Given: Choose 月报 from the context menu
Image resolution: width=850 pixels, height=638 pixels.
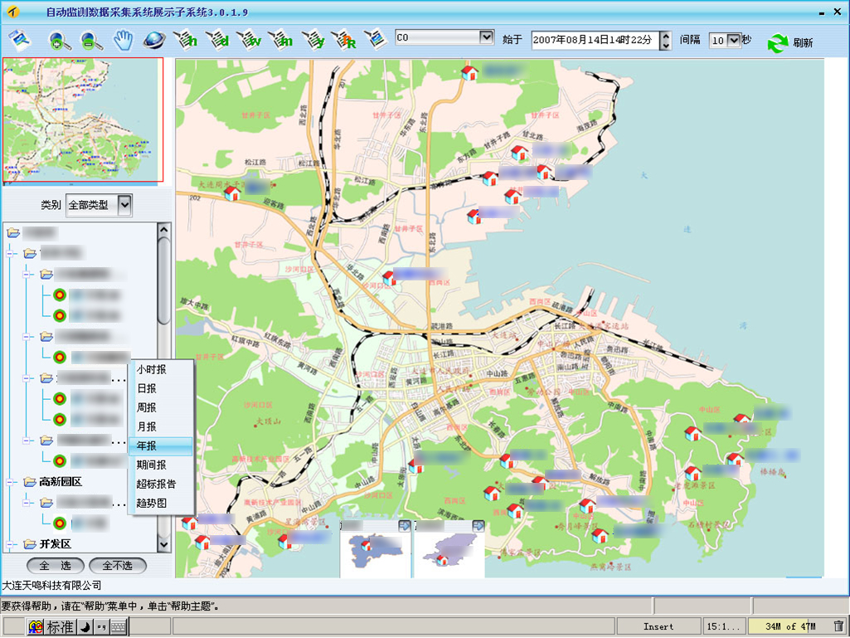Looking at the screenshot, I should point(160,426).
